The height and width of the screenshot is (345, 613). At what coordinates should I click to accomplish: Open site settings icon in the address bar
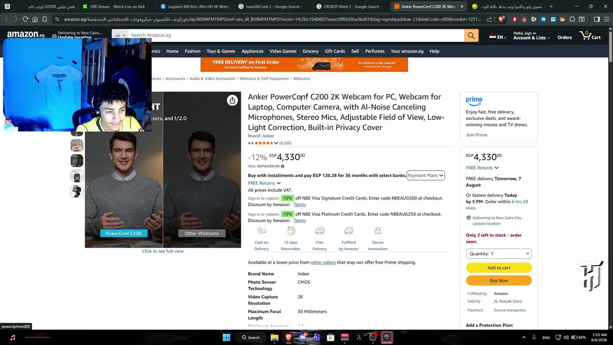click(x=57, y=19)
